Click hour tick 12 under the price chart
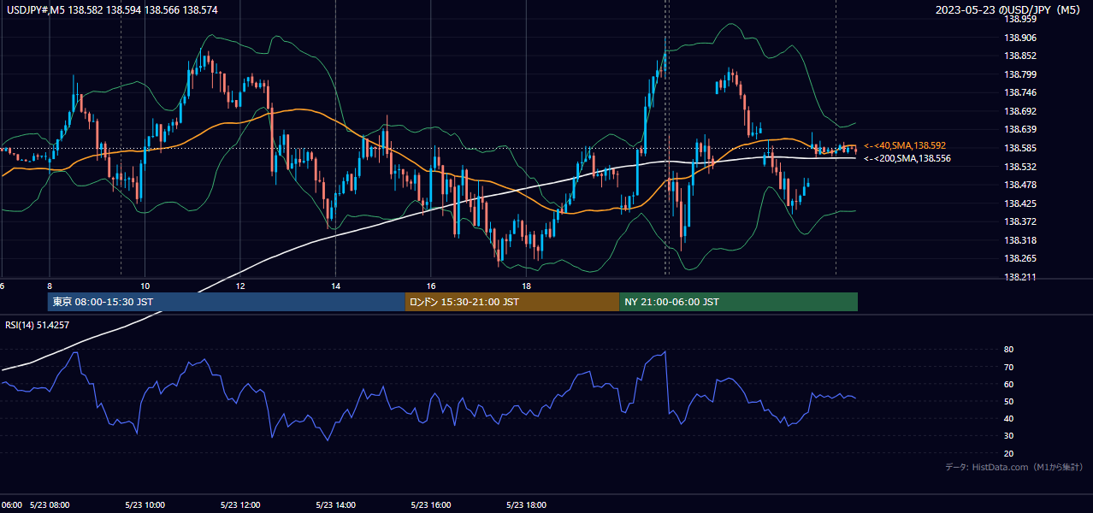 pos(240,286)
